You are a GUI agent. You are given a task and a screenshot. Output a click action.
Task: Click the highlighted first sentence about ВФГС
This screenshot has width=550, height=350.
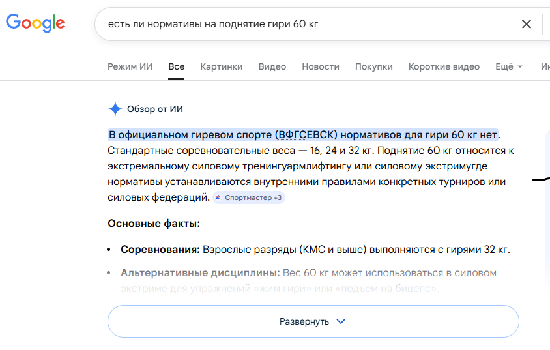click(303, 135)
